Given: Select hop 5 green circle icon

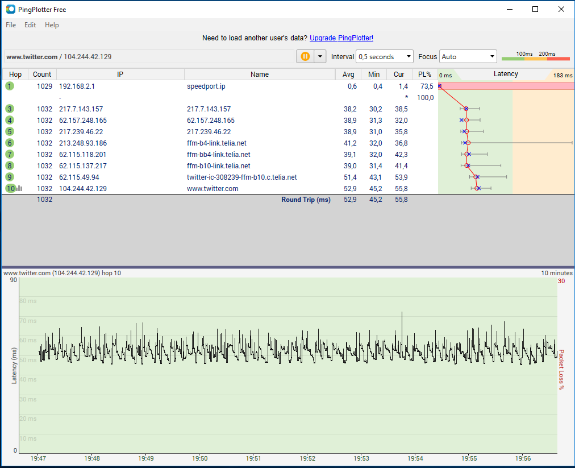Looking at the screenshot, I should [10, 131].
